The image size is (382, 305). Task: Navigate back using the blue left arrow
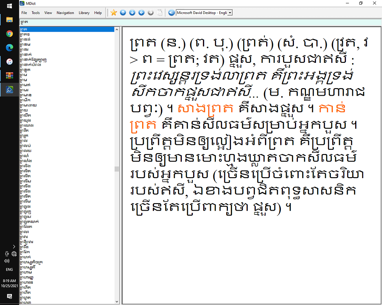(141, 13)
